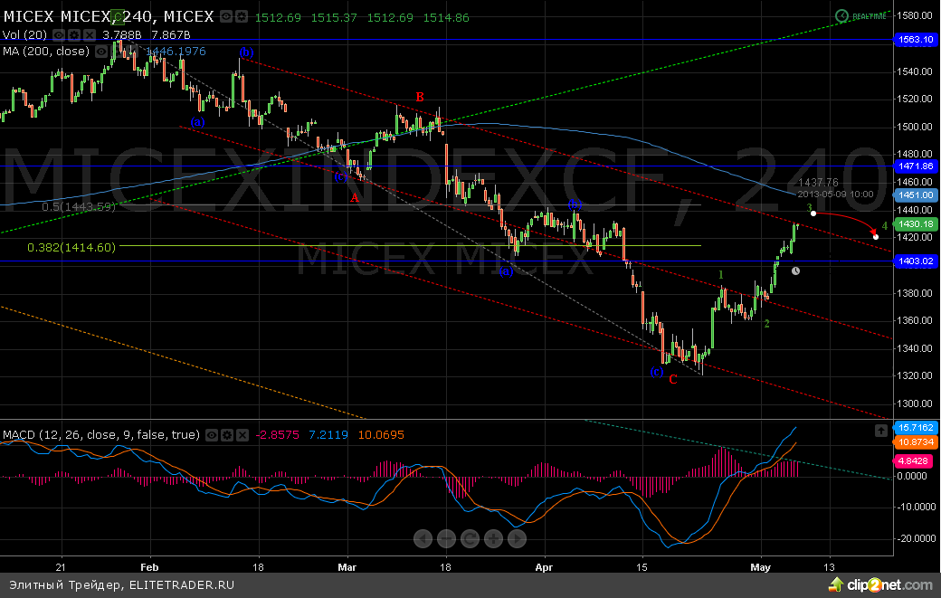The image size is (941, 598).
Task: Click the scroll right chart button
Action: coord(517,538)
